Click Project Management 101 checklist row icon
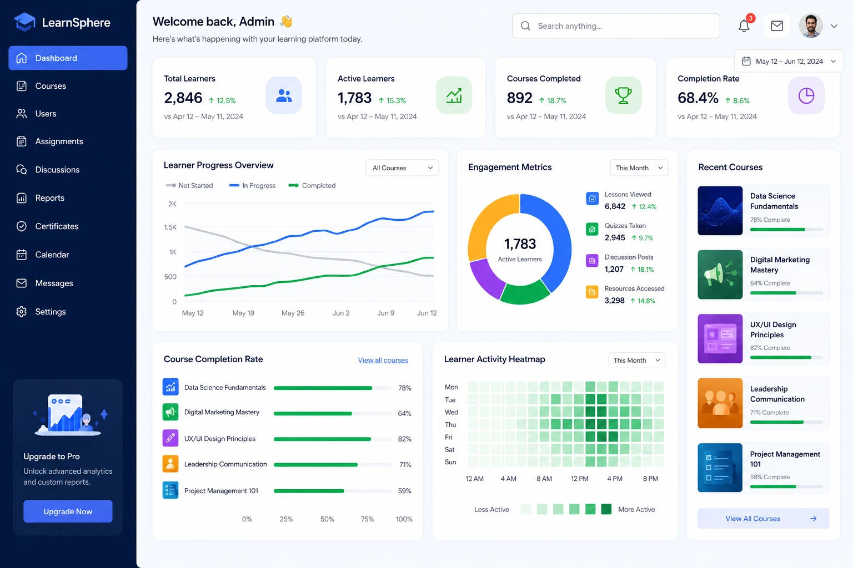 [x=170, y=490]
